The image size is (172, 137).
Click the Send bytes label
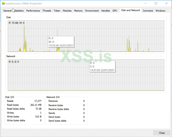54,117
